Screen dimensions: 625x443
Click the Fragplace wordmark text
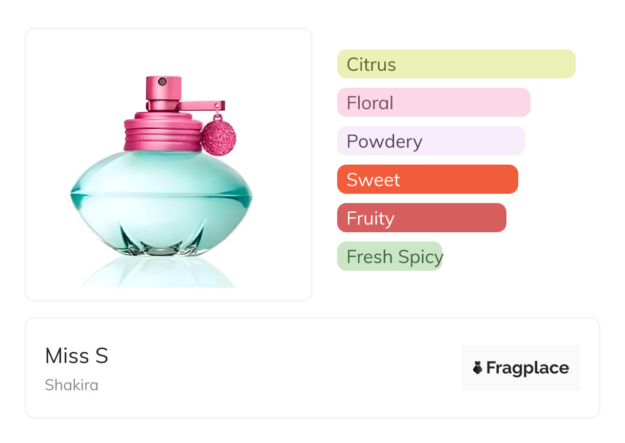(528, 368)
